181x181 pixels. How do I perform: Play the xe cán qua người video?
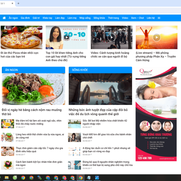point(111,37)
